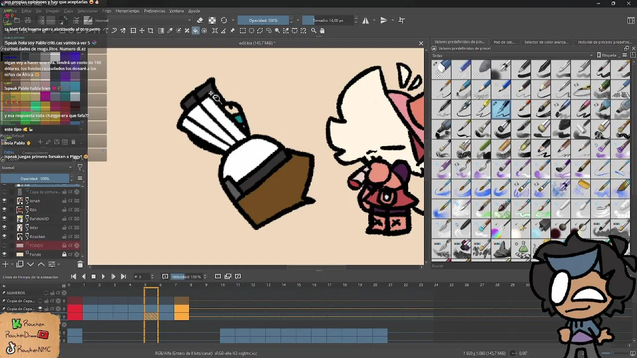This screenshot has width=637, height=358.
Task: Stop the animation playback
Action: pyautogui.click(x=93, y=276)
